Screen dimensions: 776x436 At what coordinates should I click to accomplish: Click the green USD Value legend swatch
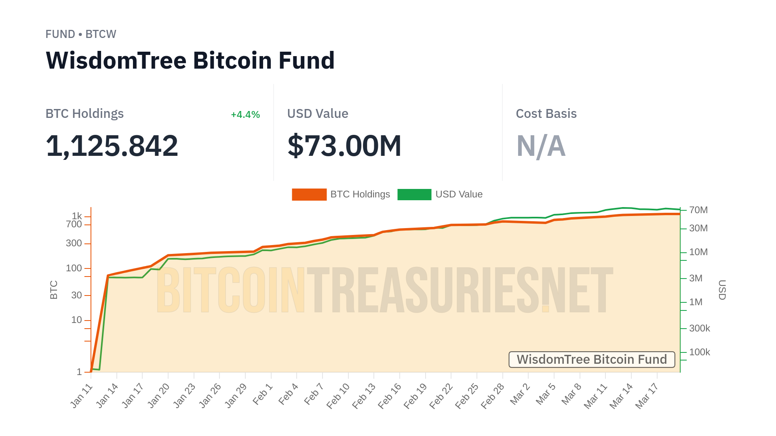(x=414, y=195)
